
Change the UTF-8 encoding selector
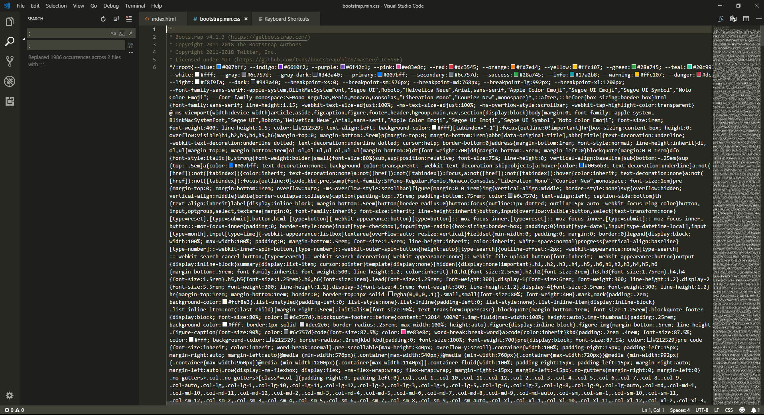point(702,410)
